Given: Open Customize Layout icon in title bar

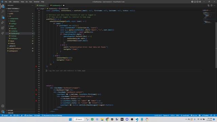Looking at the screenshot, I should pyautogui.click(x=200, y=2).
